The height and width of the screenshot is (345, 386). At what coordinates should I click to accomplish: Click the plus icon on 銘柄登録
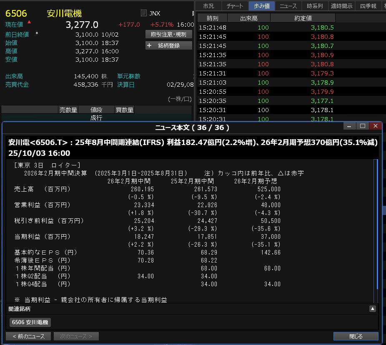pyautogui.click(x=150, y=45)
